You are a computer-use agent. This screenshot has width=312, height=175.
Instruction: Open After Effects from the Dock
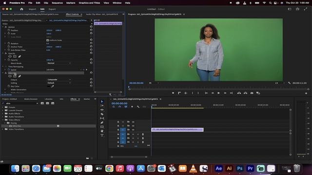coord(219,169)
